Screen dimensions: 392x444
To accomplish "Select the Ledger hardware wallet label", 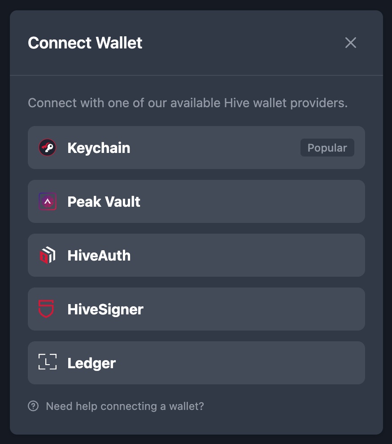I will [91, 363].
